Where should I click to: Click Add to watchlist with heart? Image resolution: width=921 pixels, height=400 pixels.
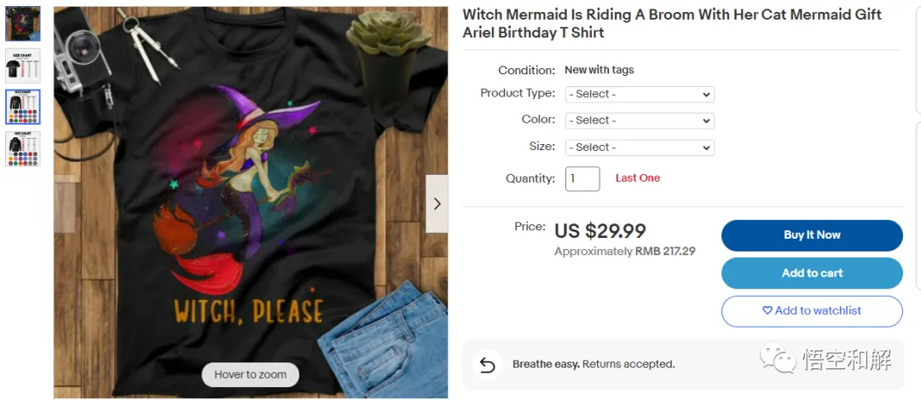coord(812,310)
